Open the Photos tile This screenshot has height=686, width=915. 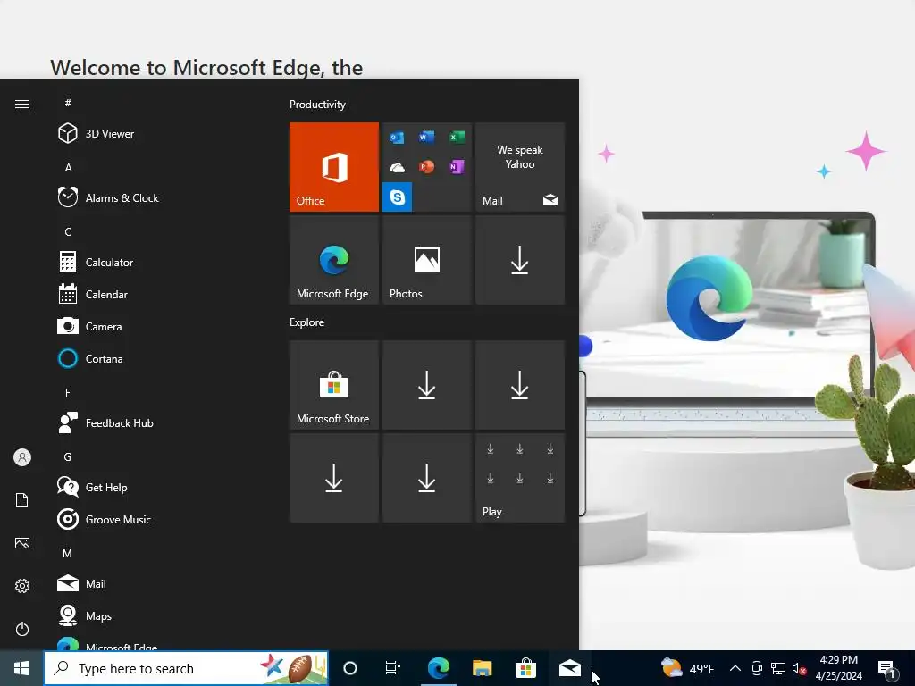click(x=426, y=260)
